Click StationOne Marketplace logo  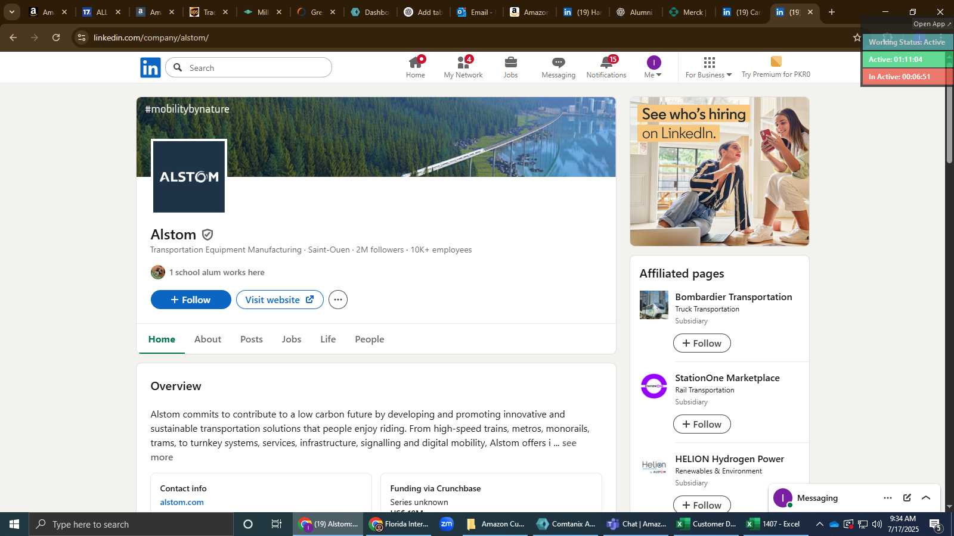click(x=654, y=386)
